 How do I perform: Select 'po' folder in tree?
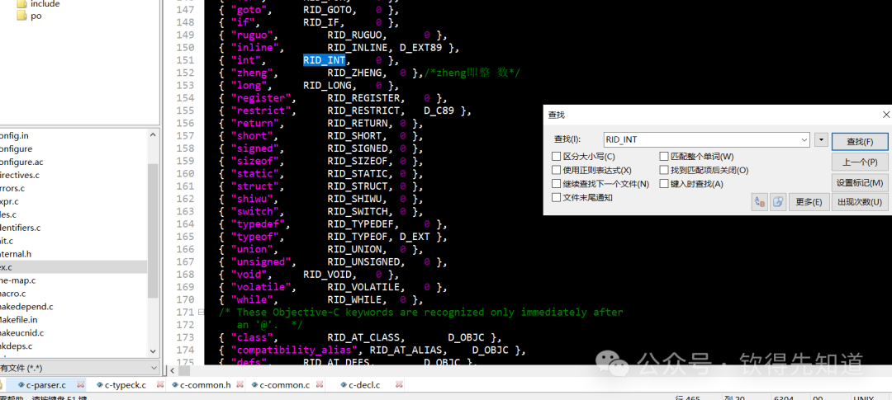(x=36, y=16)
